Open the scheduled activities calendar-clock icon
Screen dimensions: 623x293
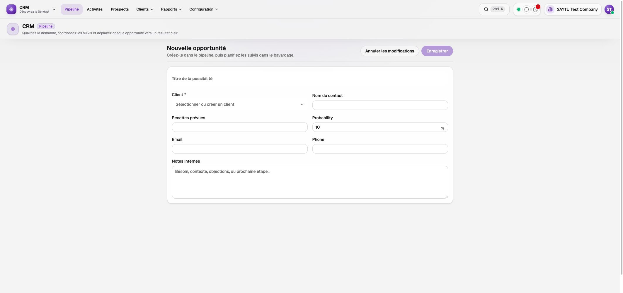[x=535, y=9]
